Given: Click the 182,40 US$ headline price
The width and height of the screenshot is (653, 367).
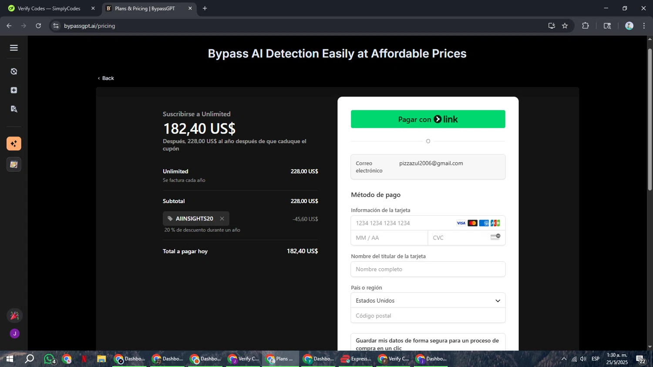Looking at the screenshot, I should 199,129.
